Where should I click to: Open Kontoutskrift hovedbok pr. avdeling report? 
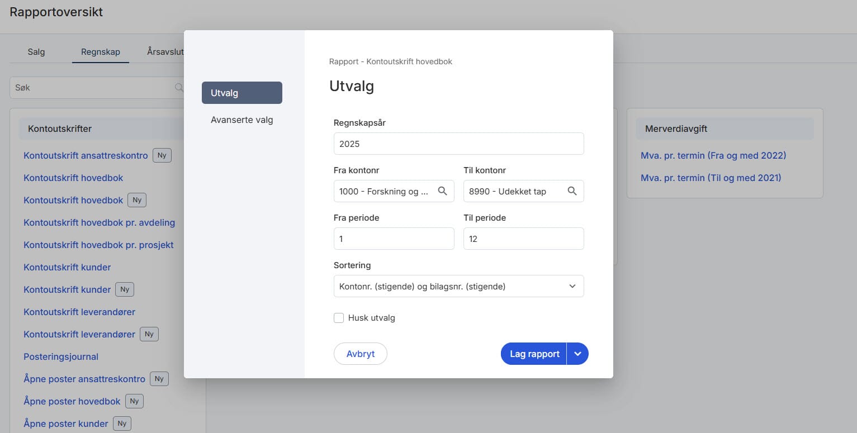(x=100, y=222)
